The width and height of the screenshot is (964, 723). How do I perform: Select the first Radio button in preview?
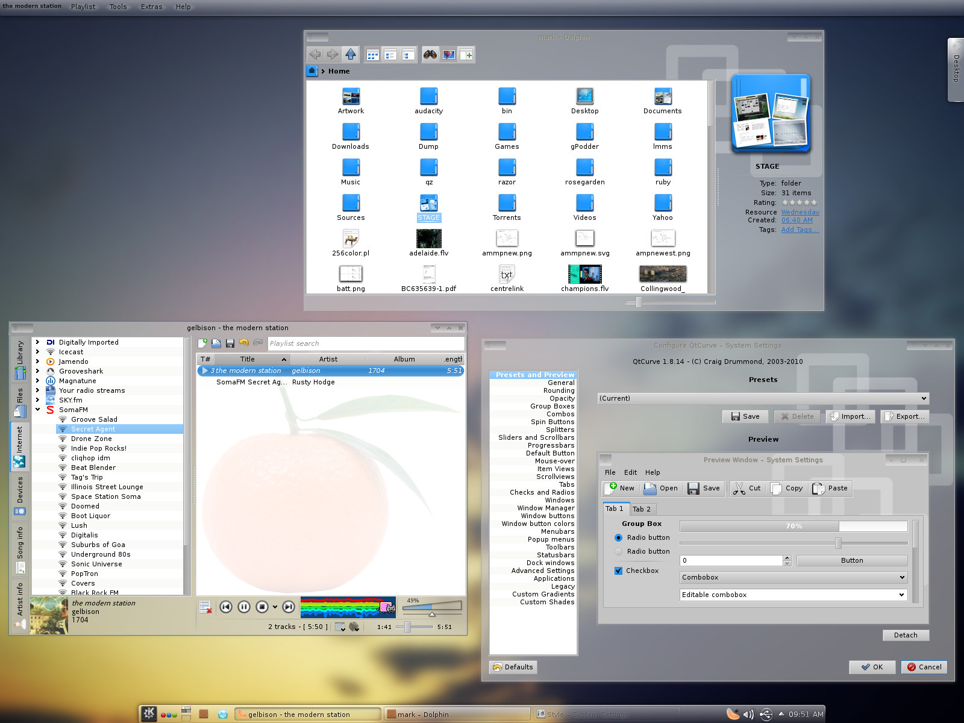click(618, 537)
